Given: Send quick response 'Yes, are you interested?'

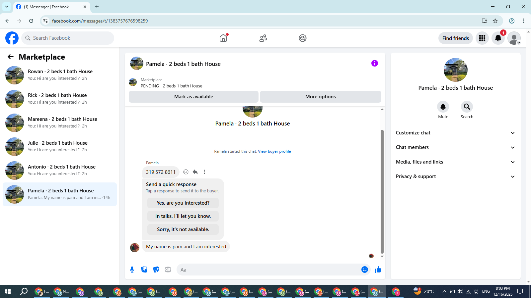Looking at the screenshot, I should tap(183, 203).
